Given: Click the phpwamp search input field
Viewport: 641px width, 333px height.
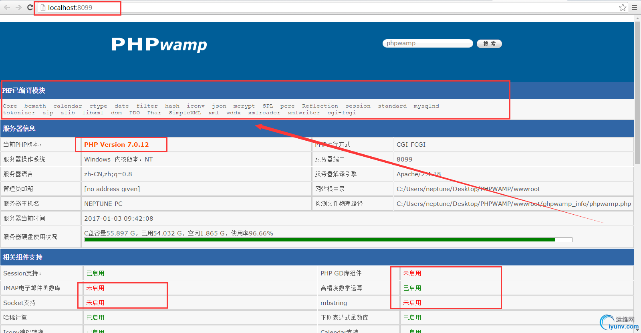Looking at the screenshot, I should coord(427,43).
